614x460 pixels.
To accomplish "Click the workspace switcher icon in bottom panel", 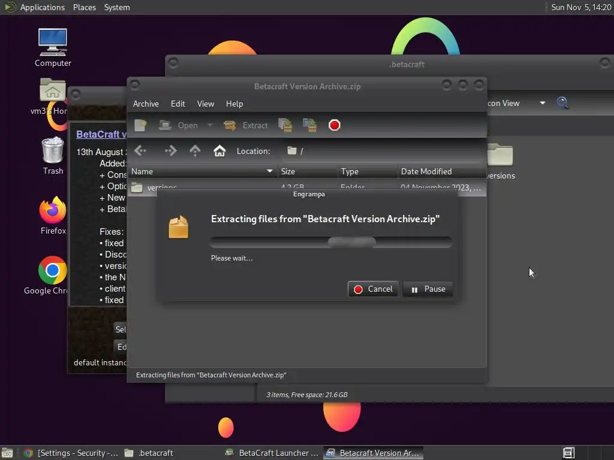I will 568,453.
